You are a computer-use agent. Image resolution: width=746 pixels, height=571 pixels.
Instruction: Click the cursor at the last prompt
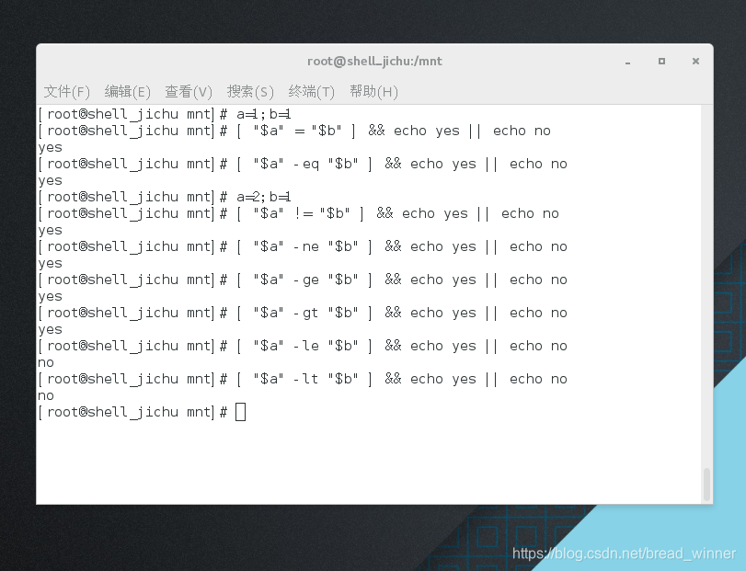click(x=241, y=412)
